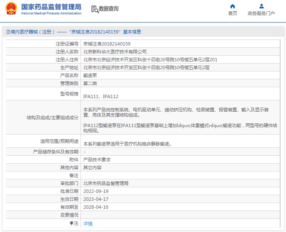Click the 审批部门 label
The height and width of the screenshot is (232, 286).
click(69, 183)
